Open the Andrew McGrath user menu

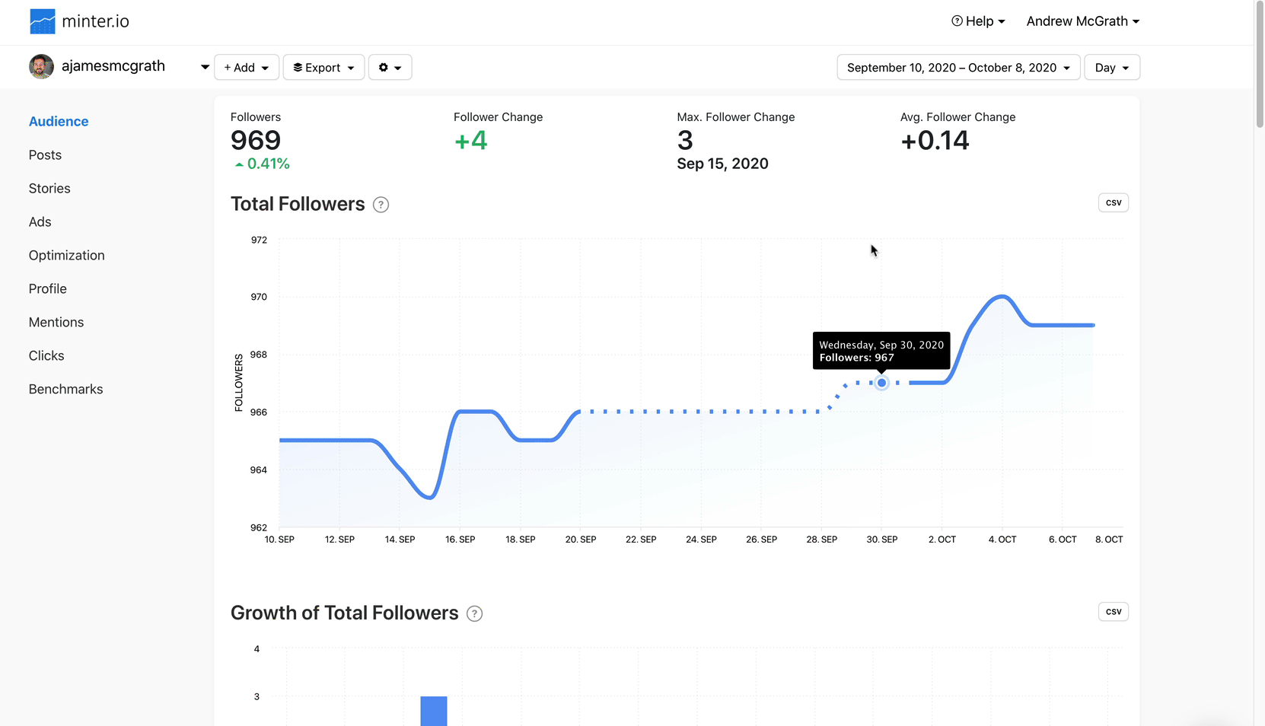[x=1082, y=21]
